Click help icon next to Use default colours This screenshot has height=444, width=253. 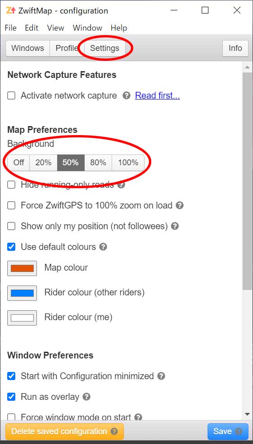click(103, 247)
